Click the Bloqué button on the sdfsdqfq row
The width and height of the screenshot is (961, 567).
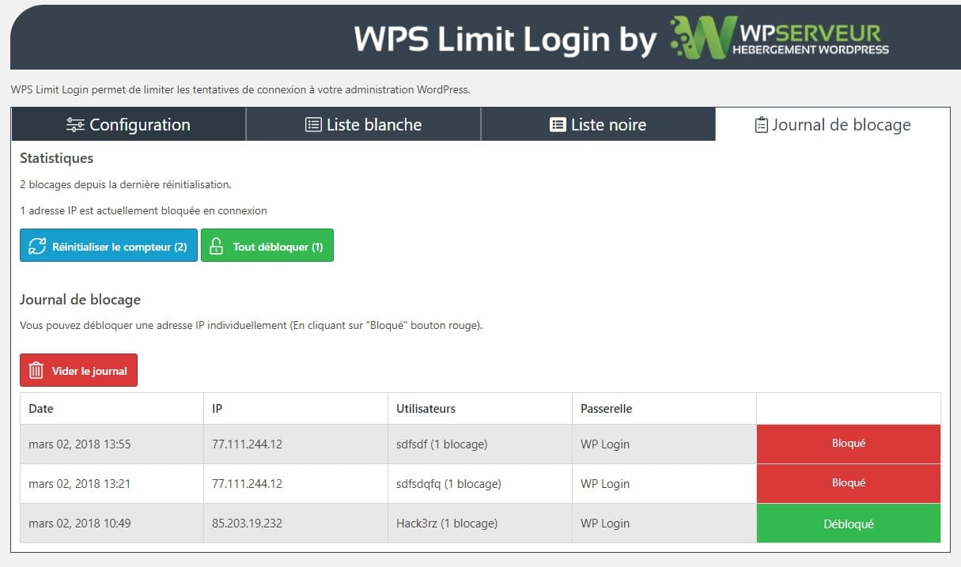pyautogui.click(x=848, y=483)
